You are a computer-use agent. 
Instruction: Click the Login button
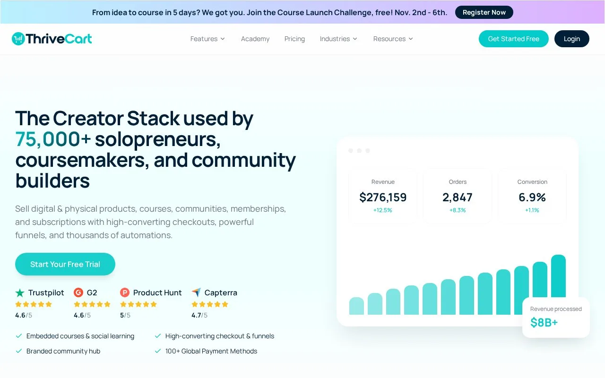572,39
